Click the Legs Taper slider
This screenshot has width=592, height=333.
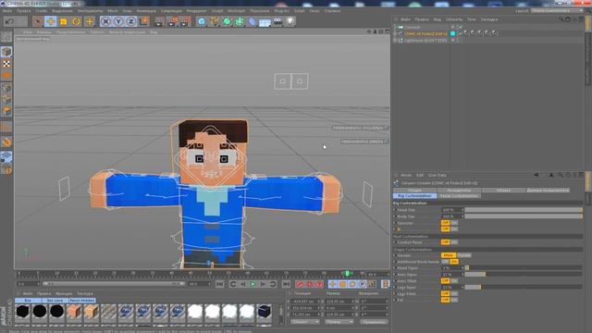coord(524,288)
